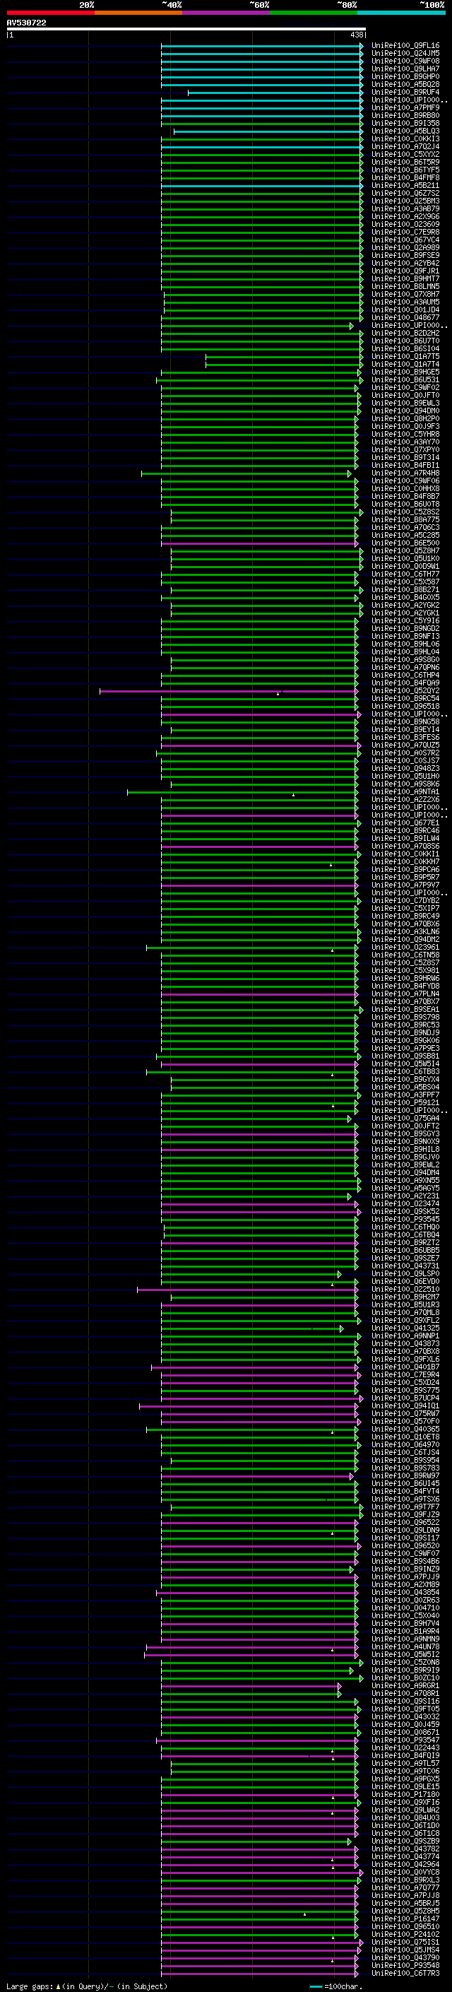Click the red 20% identity legend segment

pyautogui.click(x=50, y=13)
